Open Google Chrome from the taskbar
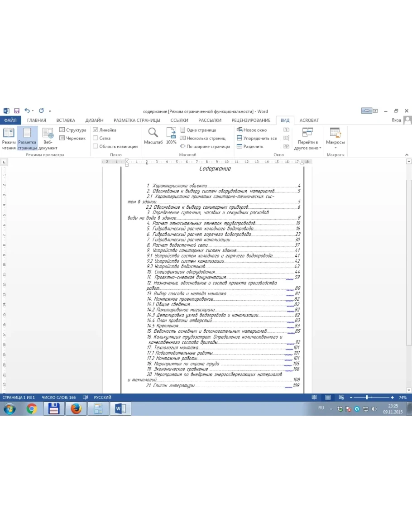The width and height of the screenshot is (412, 523). tap(32, 409)
